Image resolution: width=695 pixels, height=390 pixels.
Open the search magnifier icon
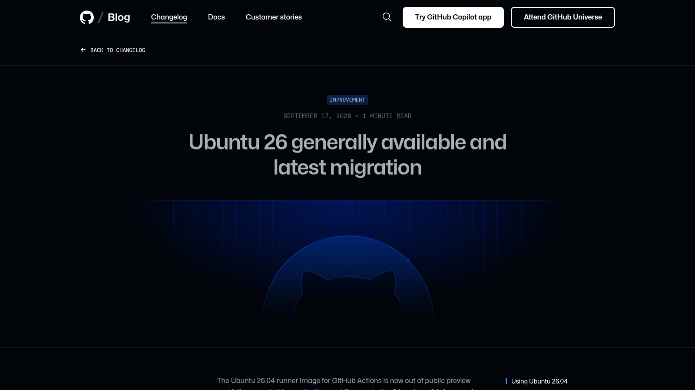click(387, 17)
